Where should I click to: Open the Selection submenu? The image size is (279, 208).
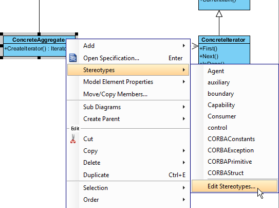click(x=128, y=188)
